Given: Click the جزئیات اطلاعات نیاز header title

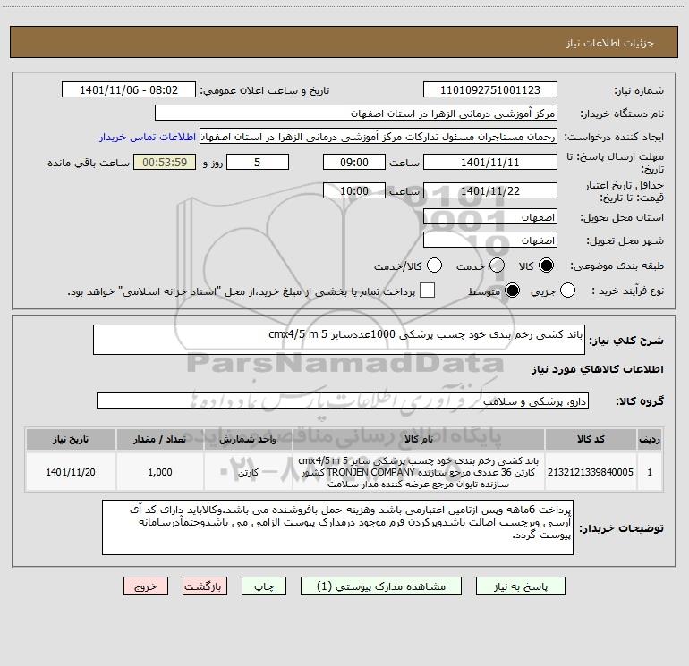Looking at the screenshot, I should click(609, 43).
